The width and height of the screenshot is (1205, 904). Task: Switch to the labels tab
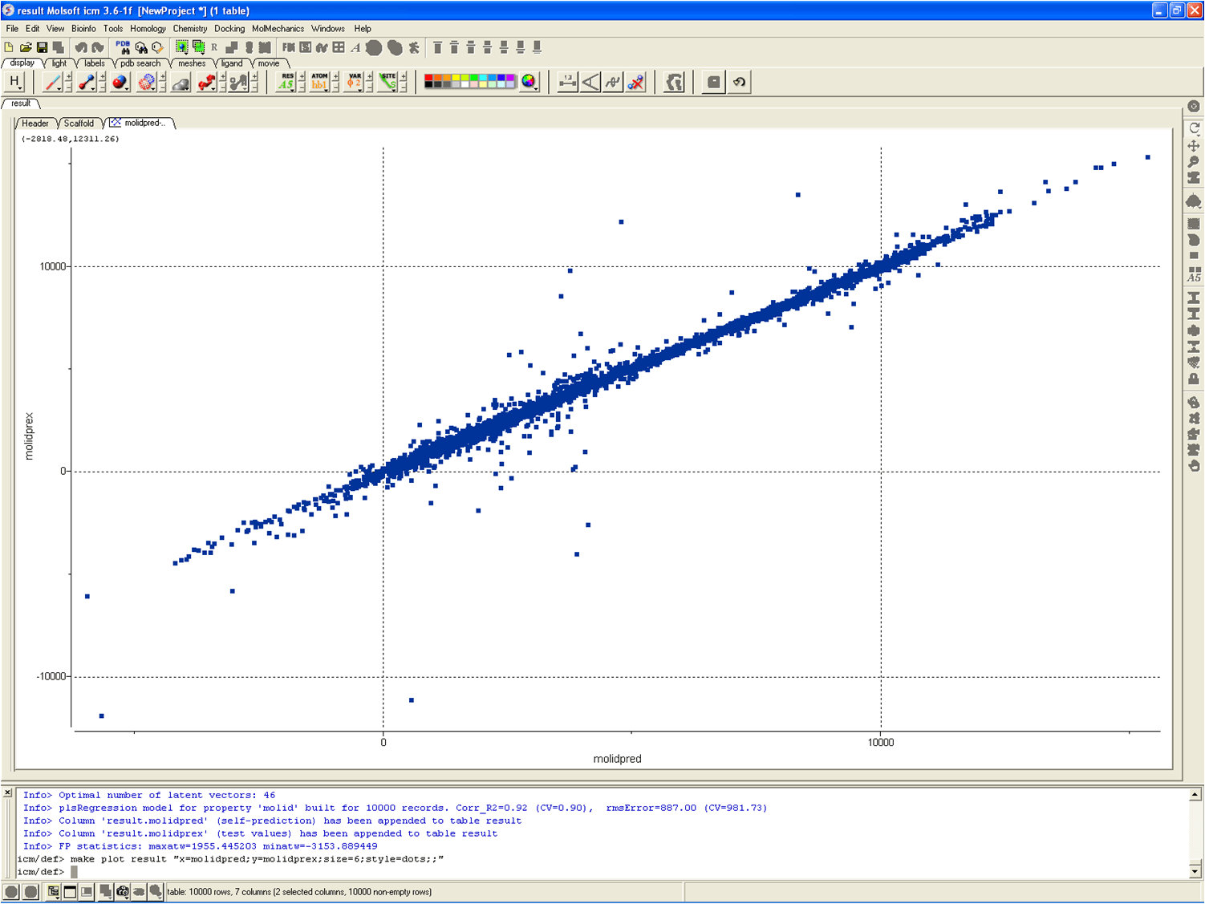pos(95,63)
